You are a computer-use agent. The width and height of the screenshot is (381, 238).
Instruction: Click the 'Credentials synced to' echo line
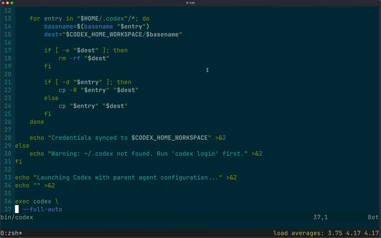coord(128,138)
